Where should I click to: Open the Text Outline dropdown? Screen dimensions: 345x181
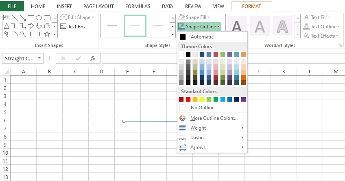pos(322,26)
